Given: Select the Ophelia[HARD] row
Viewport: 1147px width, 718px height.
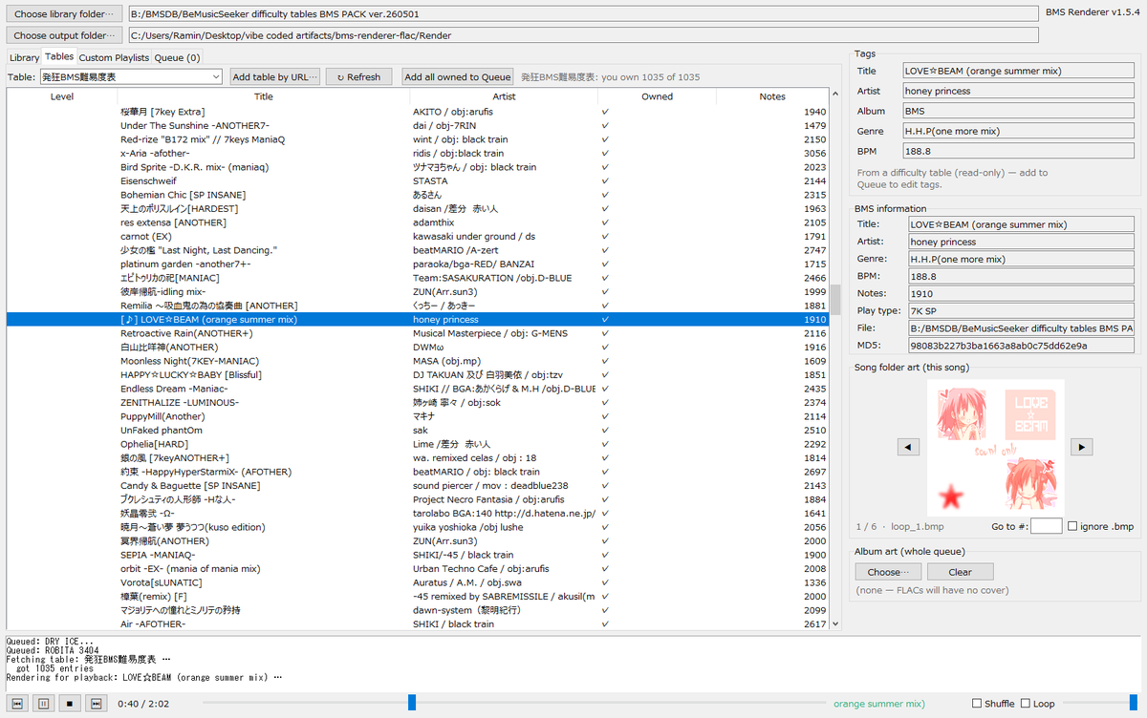Looking at the screenshot, I should click(418, 444).
